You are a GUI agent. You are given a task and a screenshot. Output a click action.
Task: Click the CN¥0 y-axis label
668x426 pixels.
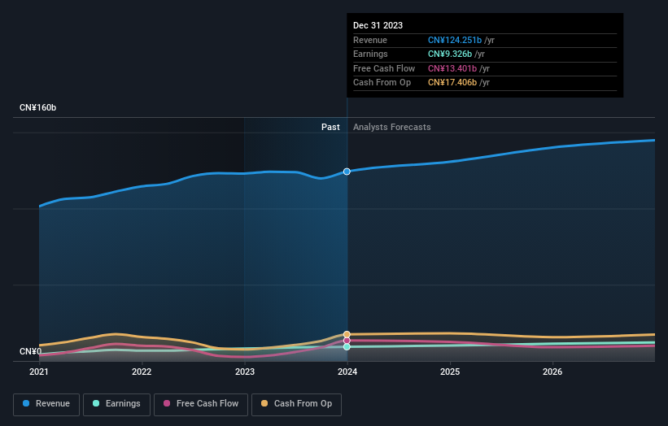pos(30,352)
